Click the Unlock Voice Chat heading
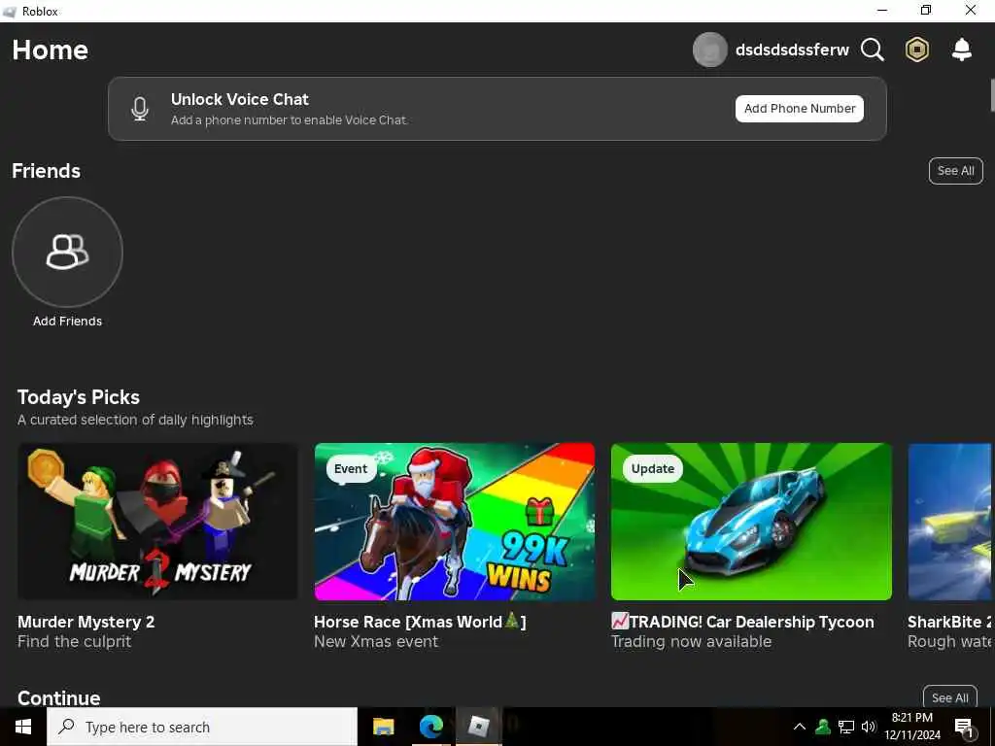 click(x=240, y=100)
